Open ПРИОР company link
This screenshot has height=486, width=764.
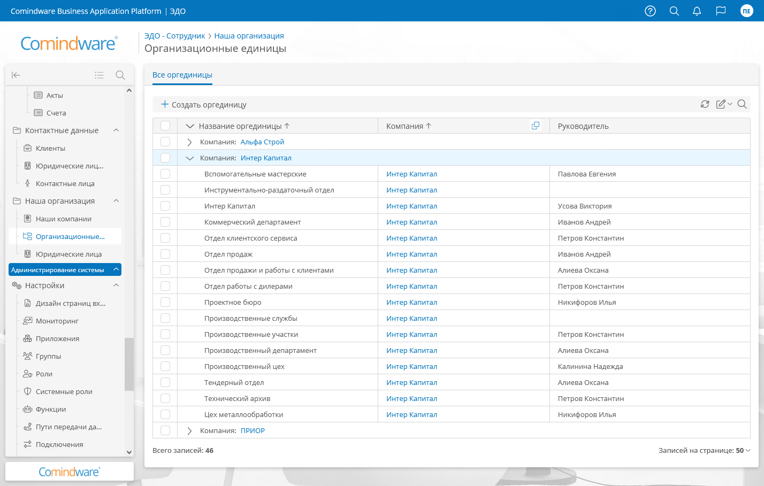tap(253, 430)
